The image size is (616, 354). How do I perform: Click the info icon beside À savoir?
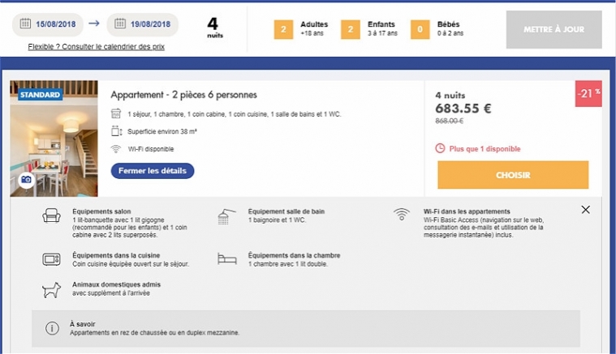52,328
